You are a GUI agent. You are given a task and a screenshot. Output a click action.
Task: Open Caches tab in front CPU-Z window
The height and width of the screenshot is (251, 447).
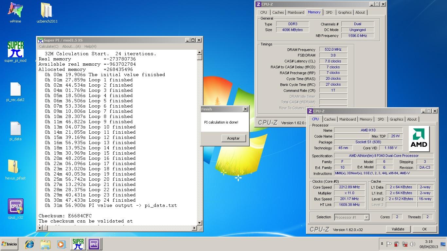tap(330, 119)
